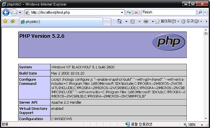Click the enabled value cell

pyautogui.click(x=118, y=111)
